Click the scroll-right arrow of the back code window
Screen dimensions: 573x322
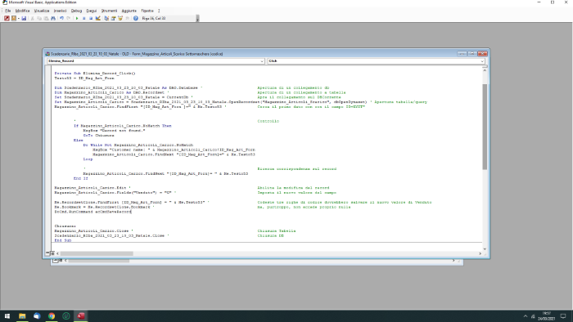click(453, 261)
